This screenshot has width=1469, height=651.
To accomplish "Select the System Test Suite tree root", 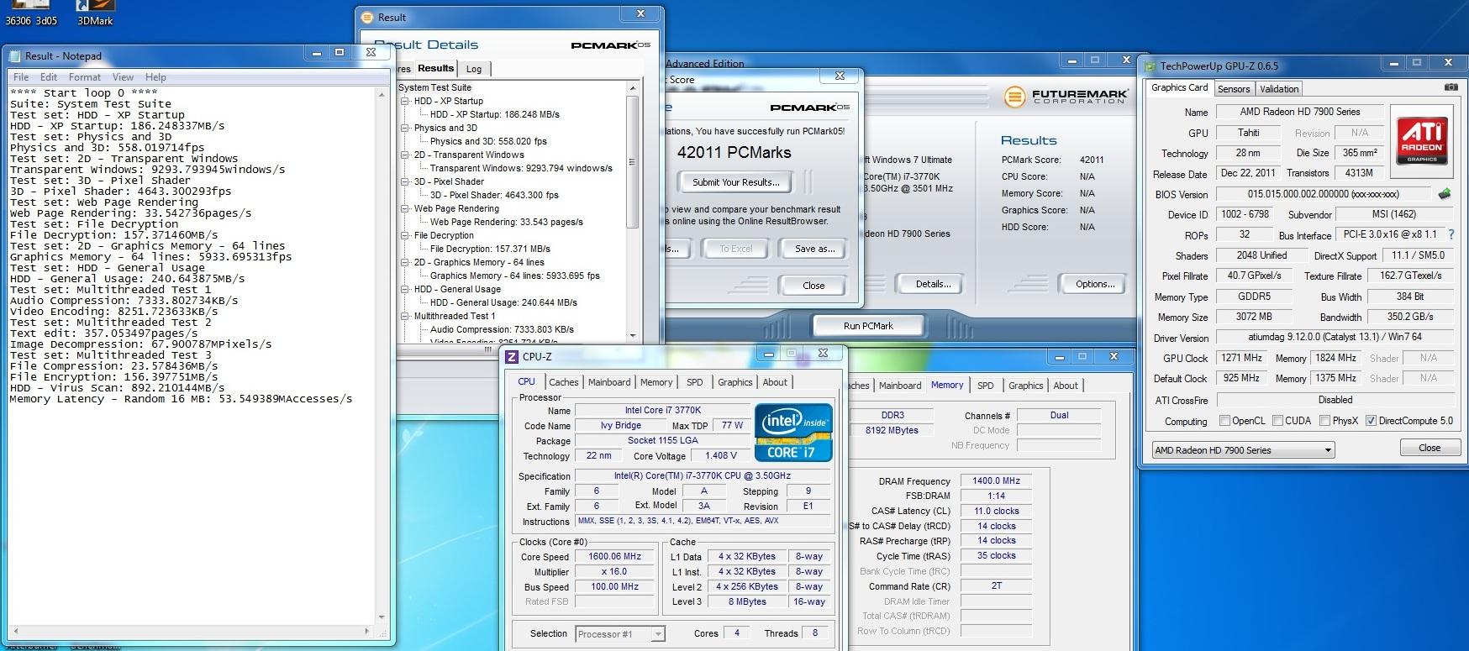I will tap(434, 87).
